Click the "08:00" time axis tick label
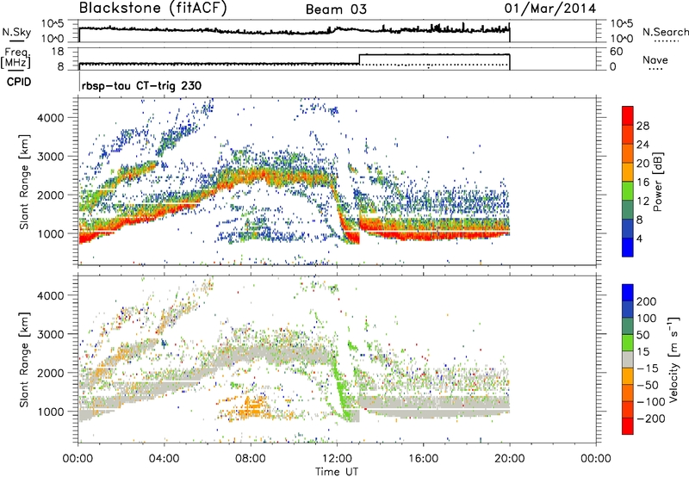 251,459
